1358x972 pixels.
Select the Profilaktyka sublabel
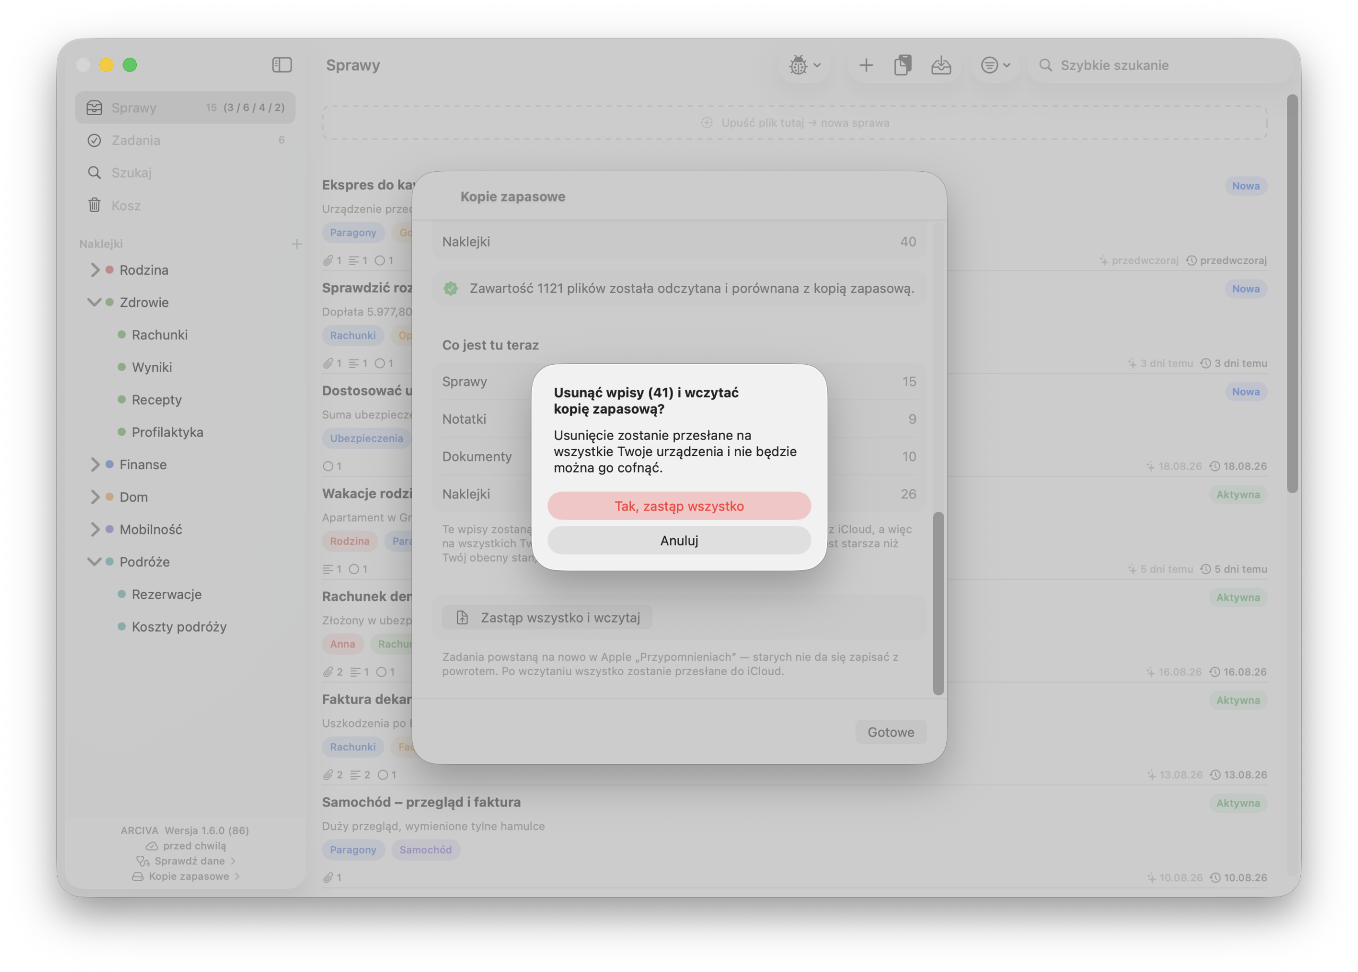pos(167,432)
